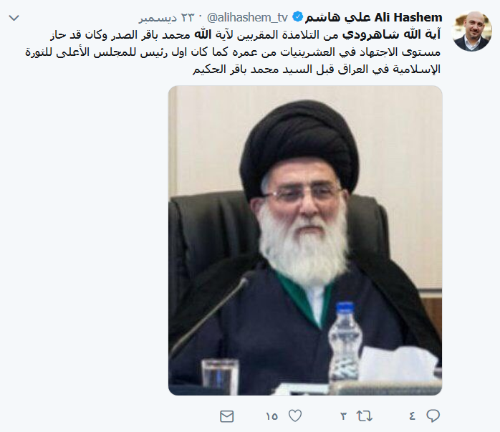Click the tweet's last line mentioning العراق
Viewport: 500px width, 432px height.
tap(317, 69)
